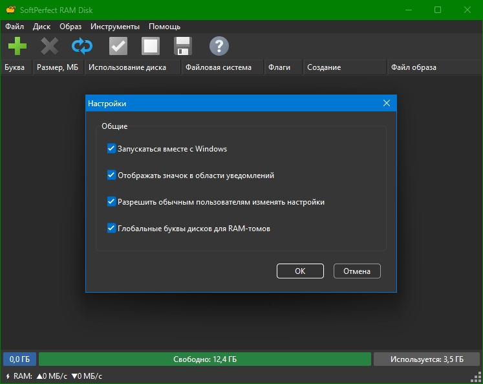Toggle Разрешить обычным пользователям изменять настройки

(111, 202)
